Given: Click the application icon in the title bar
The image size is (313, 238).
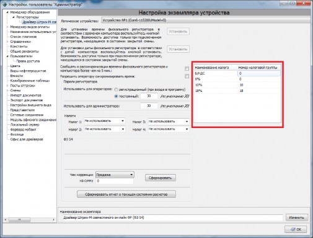Looking at the screenshot, I should pyautogui.click(x=4, y=4).
